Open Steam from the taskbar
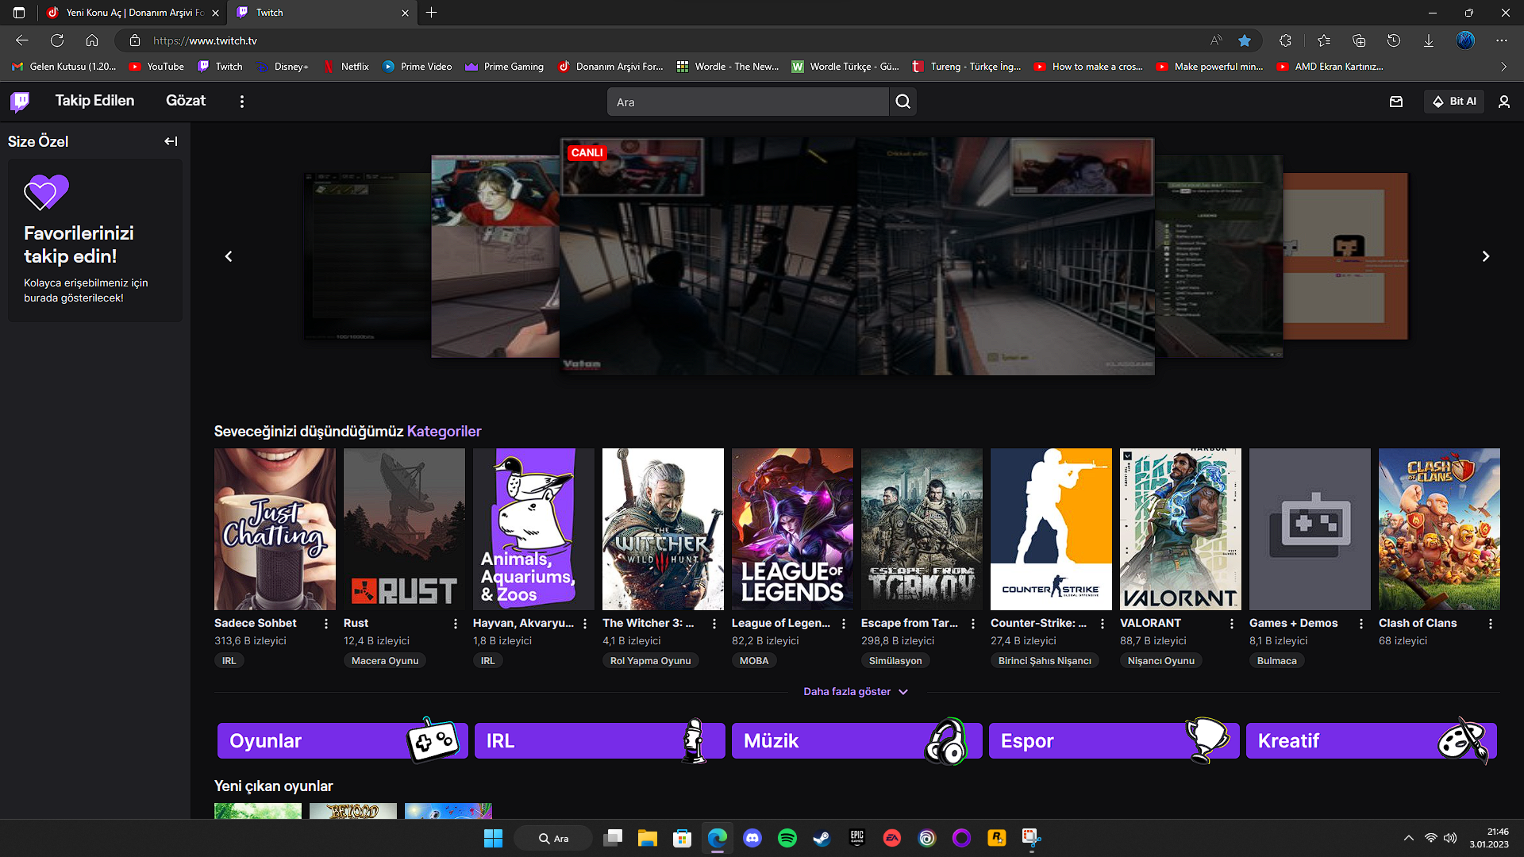 pos(822,838)
